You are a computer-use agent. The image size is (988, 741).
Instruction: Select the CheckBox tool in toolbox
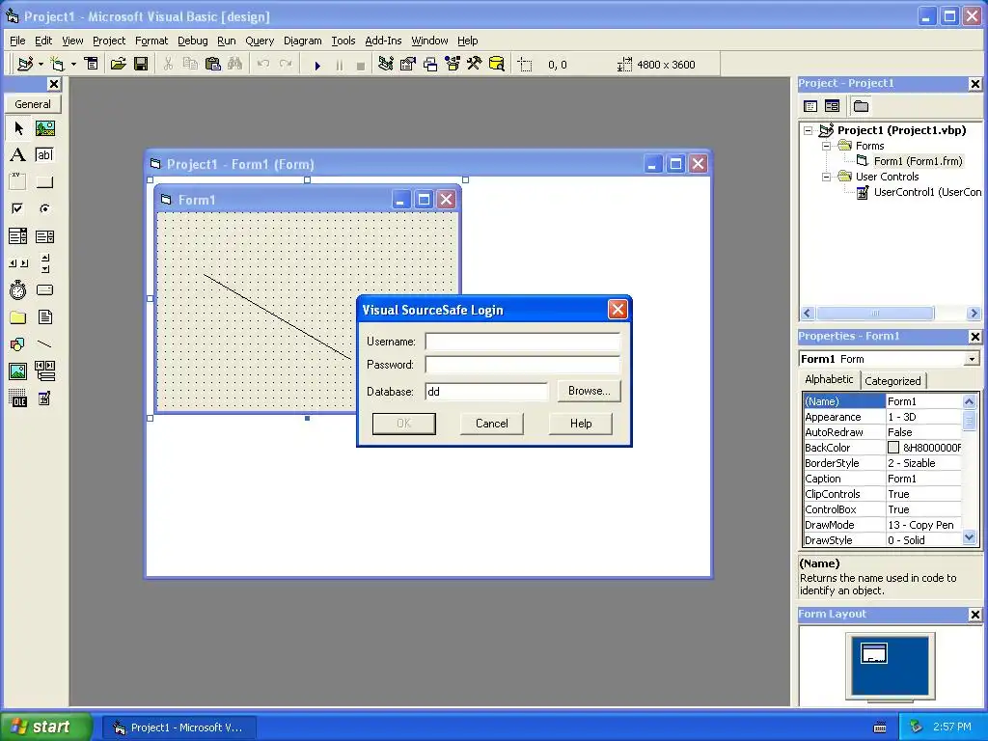click(18, 208)
